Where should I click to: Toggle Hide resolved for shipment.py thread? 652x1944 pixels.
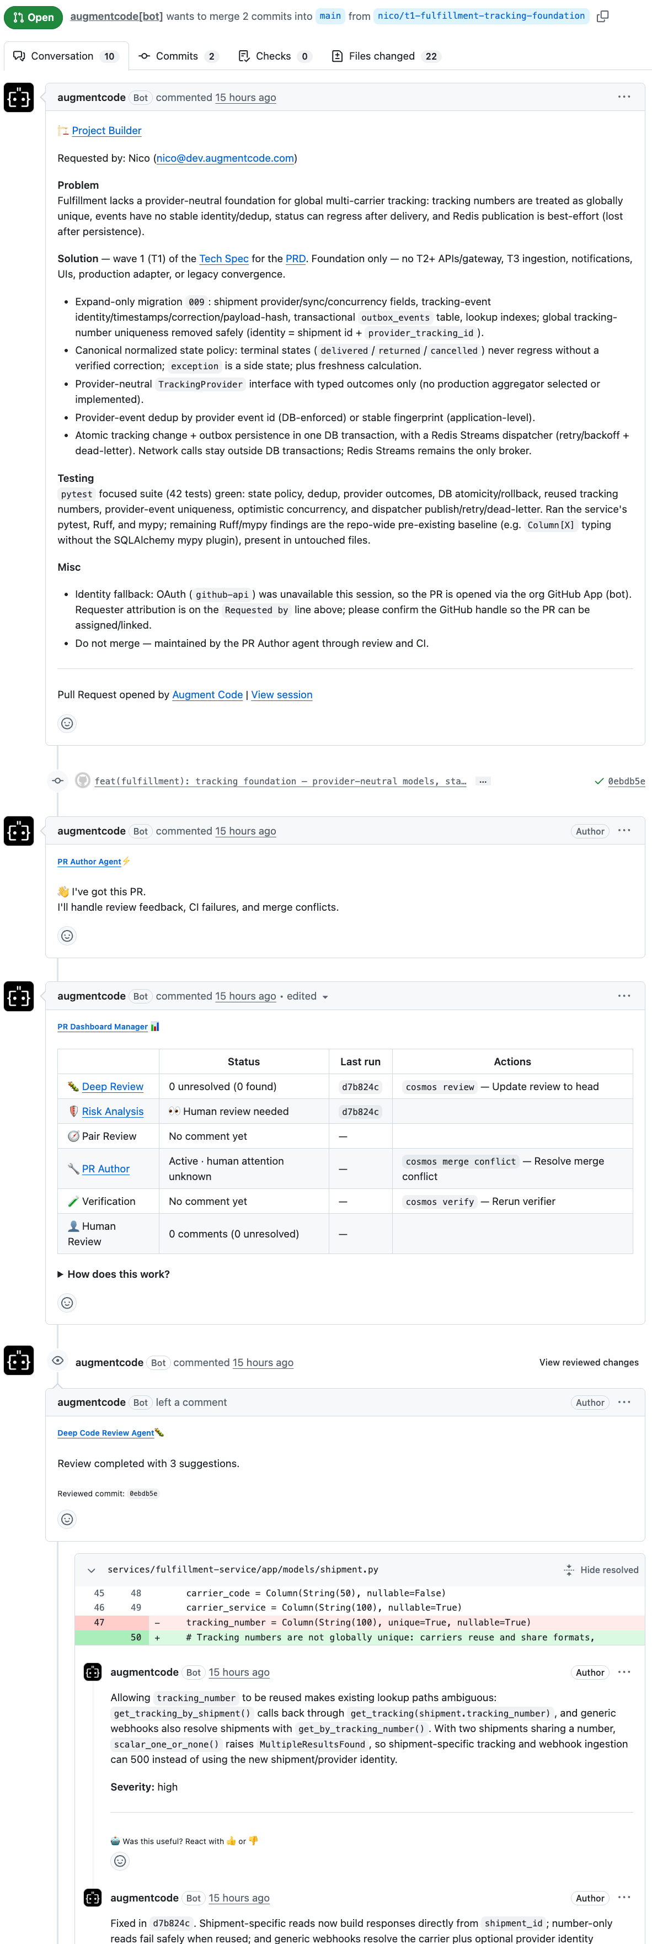[x=601, y=1570]
